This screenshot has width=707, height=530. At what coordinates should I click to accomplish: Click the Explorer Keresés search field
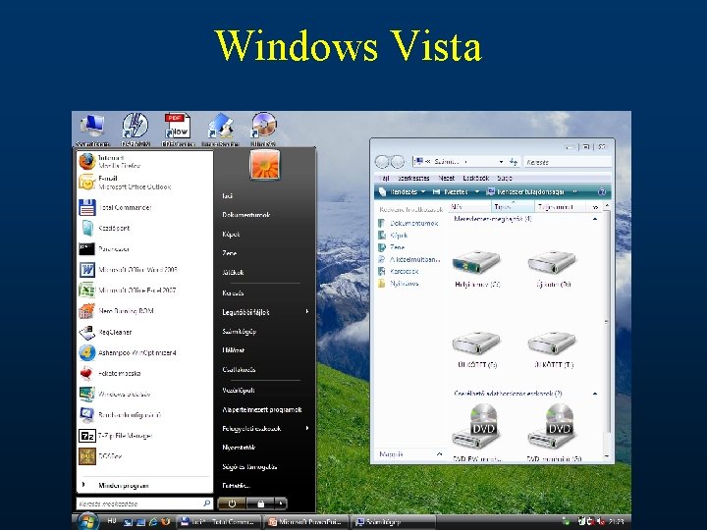tap(568, 161)
